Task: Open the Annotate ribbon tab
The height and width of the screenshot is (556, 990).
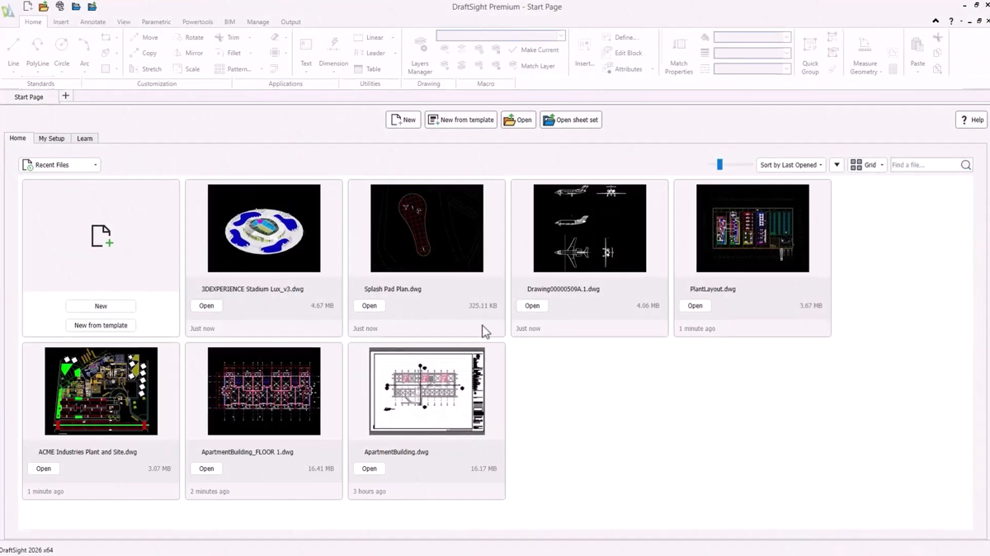Action: pyautogui.click(x=92, y=22)
